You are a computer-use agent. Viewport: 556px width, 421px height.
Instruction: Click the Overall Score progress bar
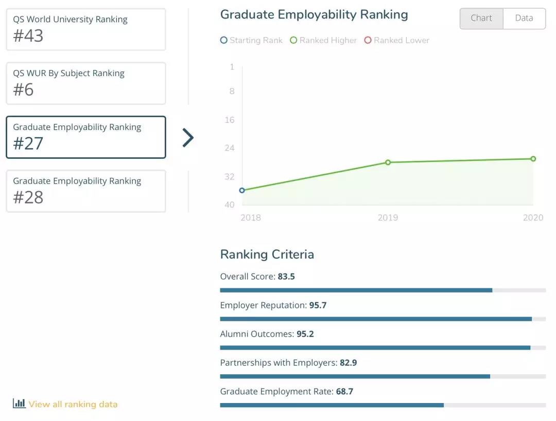[383, 290]
